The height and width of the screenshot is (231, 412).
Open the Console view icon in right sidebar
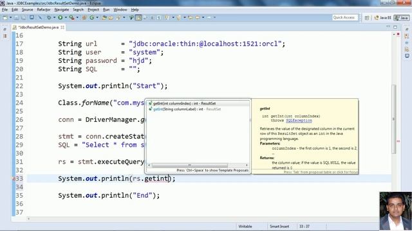coord(407,56)
